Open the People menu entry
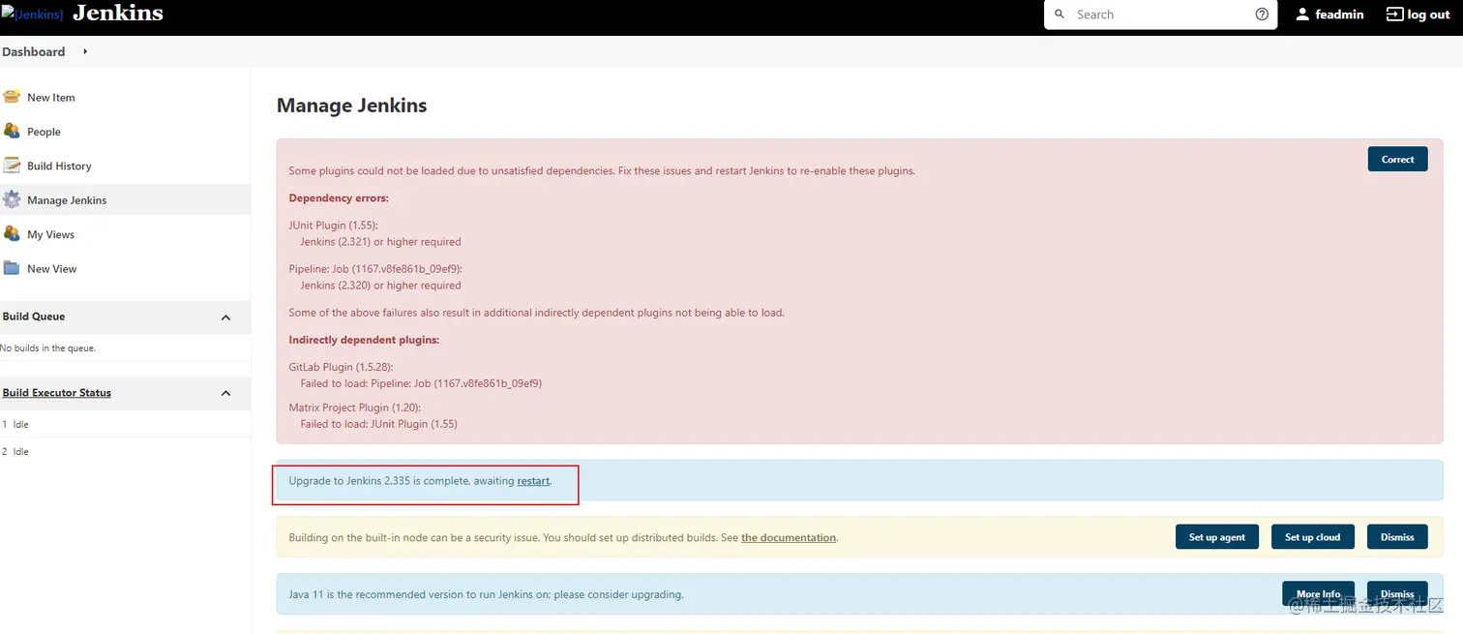Screen dimensions: 1463x634 44,132
